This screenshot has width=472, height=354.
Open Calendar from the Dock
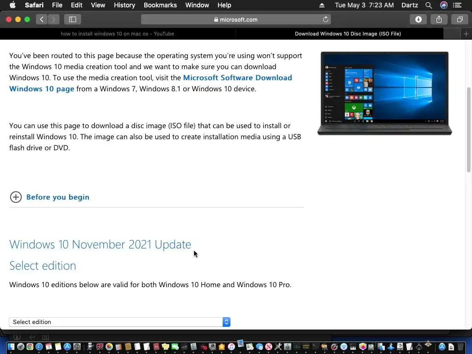click(48, 347)
